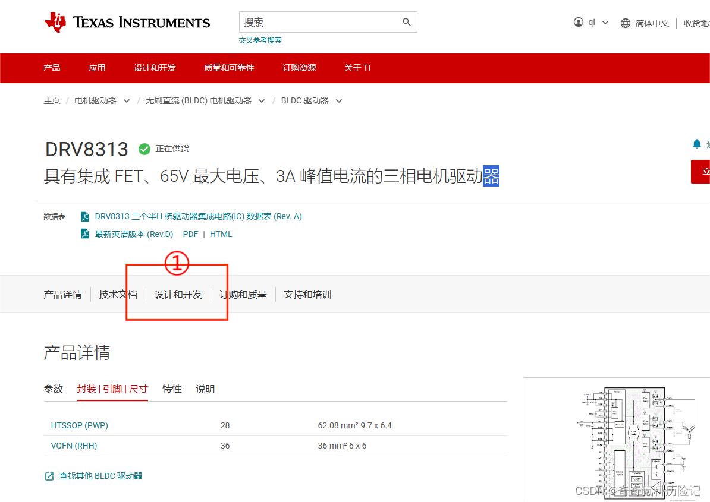Open the 主页 breadcrumb link
Screen dimensions: 710x502
[x=52, y=100]
